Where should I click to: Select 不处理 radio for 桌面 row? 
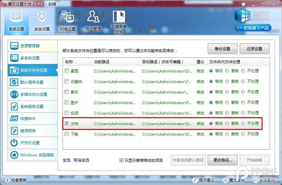[x=243, y=71]
